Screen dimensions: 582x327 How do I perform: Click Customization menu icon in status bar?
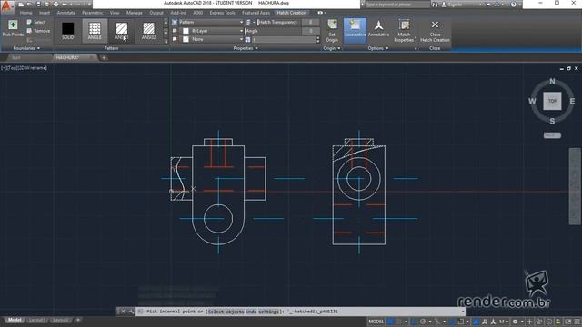(x=577, y=322)
